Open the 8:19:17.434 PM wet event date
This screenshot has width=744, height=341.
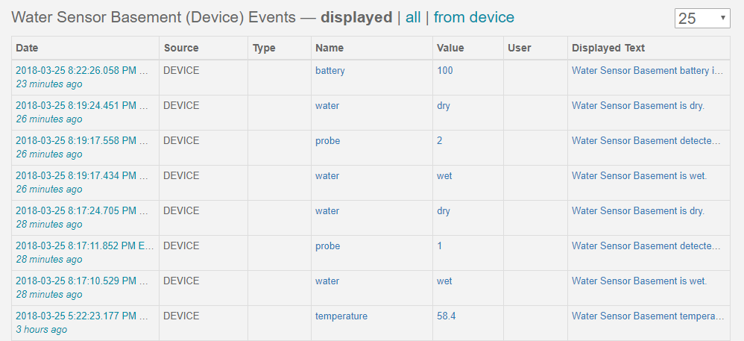point(82,176)
